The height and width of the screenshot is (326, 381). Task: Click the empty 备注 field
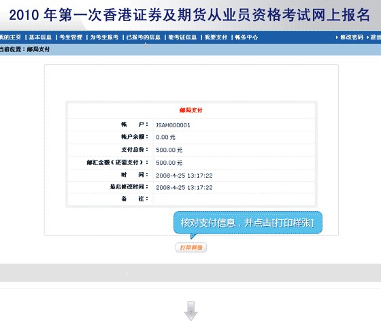point(234,199)
